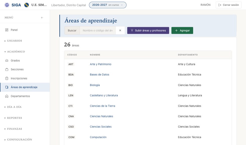
Task: Click the school emblem icon beside U.E. SIM...
Action: (27, 5)
